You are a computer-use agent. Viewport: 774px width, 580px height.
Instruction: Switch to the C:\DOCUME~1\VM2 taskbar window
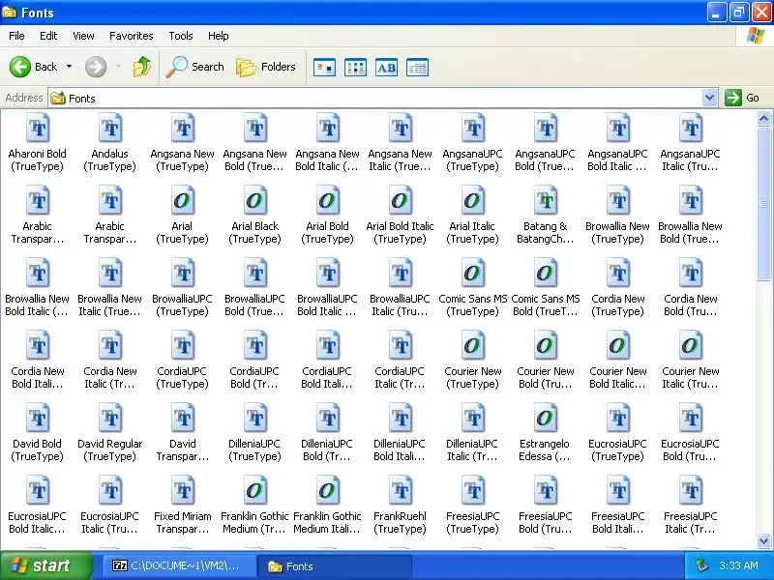tap(179, 566)
